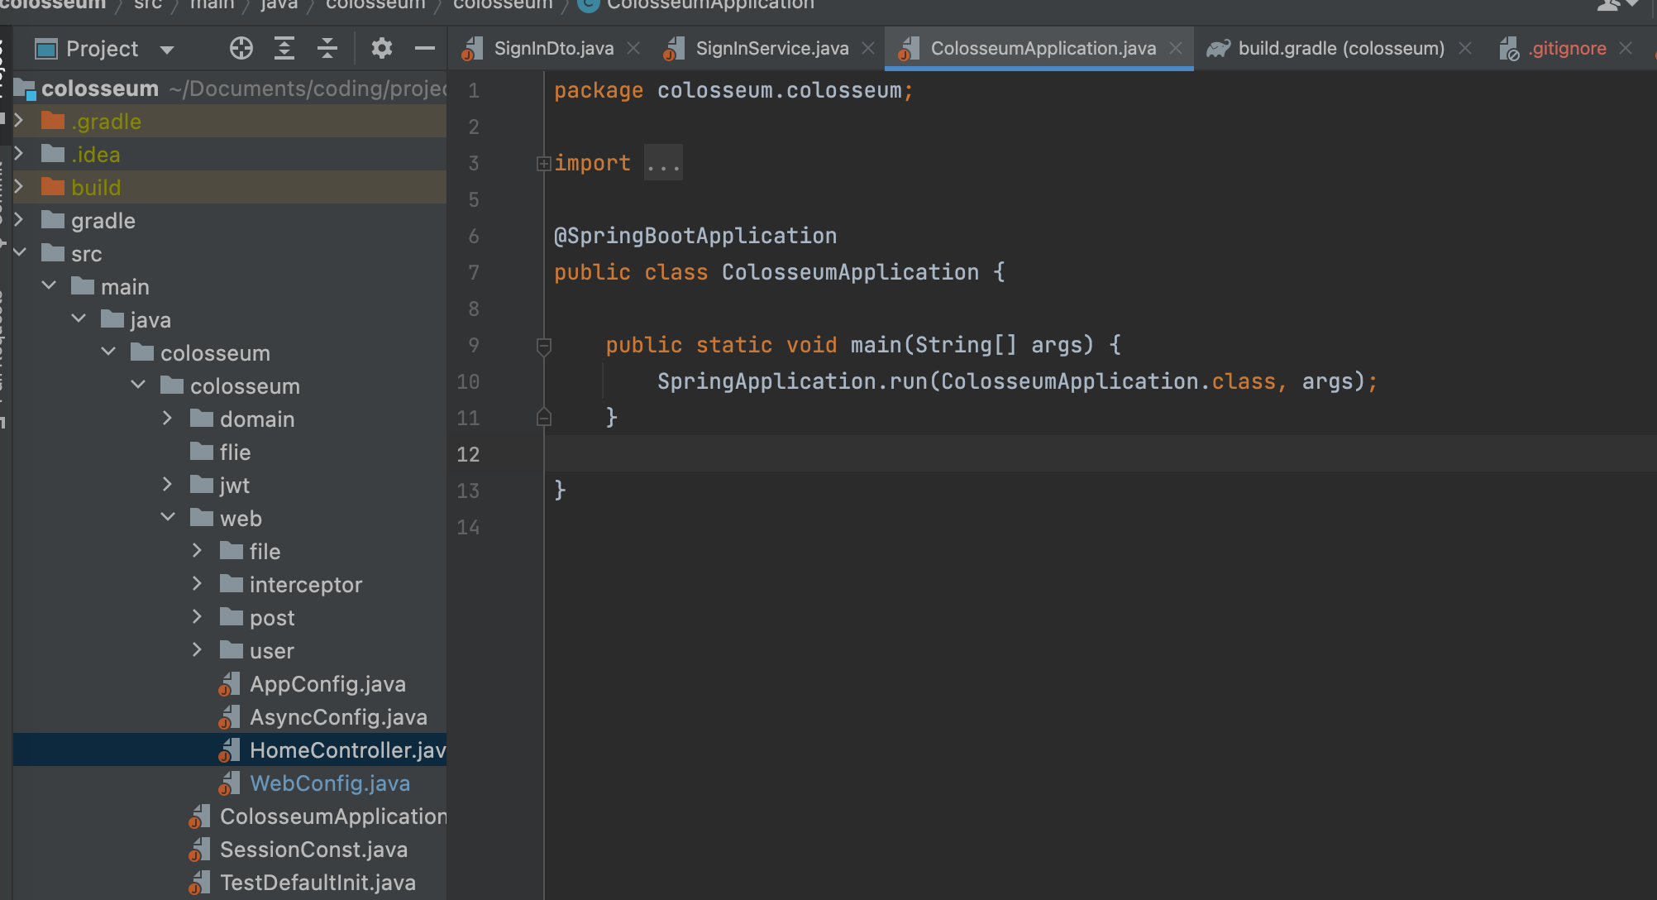Click the folded import ellipsis placeholder

663,163
